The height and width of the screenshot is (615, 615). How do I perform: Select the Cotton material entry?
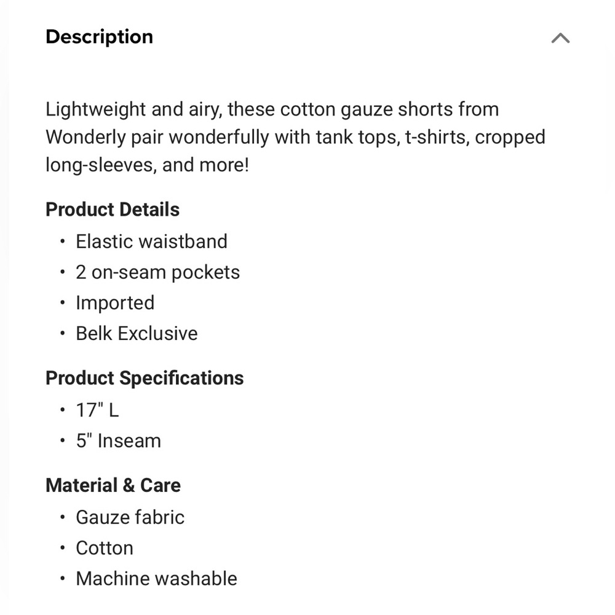105,548
